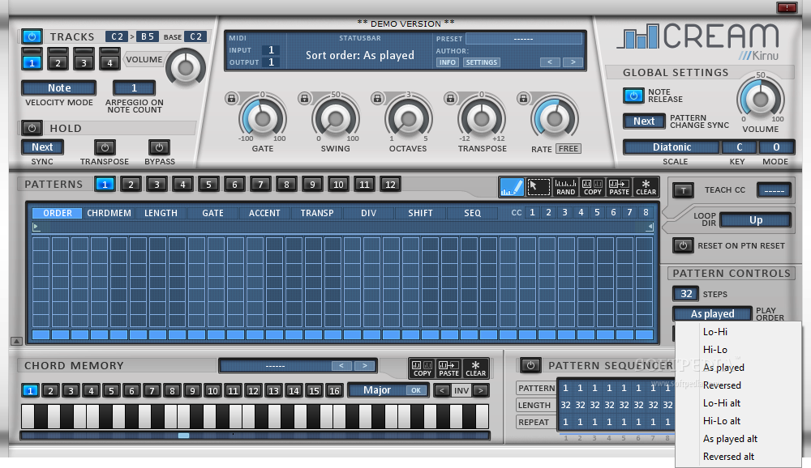This screenshot has width=811, height=468.
Task: Toggle the rate FREE button
Action: click(569, 149)
